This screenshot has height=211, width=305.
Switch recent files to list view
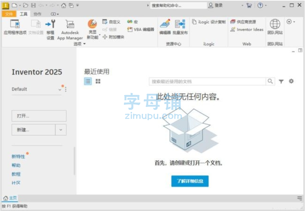coord(88,81)
